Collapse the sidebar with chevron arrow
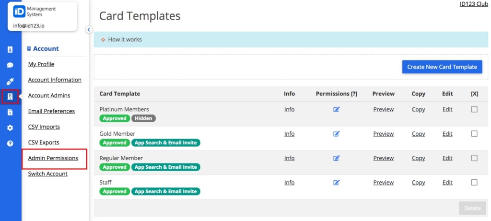491x221 pixels. tap(89, 29)
